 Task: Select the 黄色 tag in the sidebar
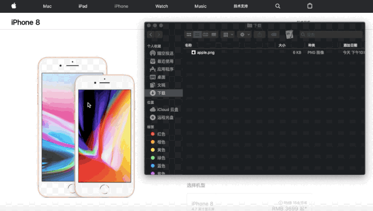coord(164,150)
